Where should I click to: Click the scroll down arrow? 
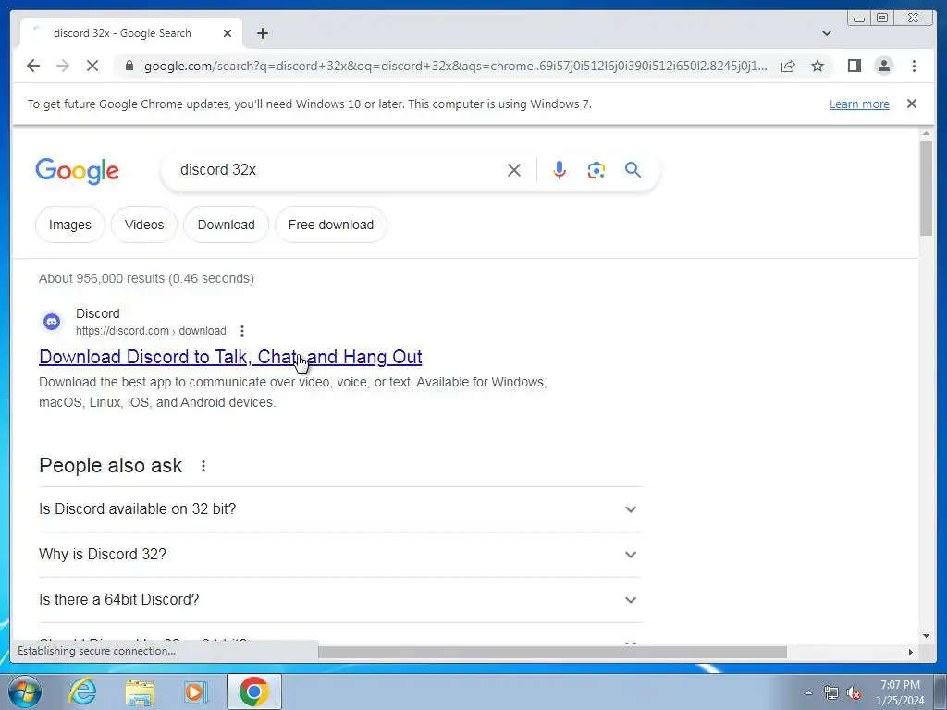[926, 636]
